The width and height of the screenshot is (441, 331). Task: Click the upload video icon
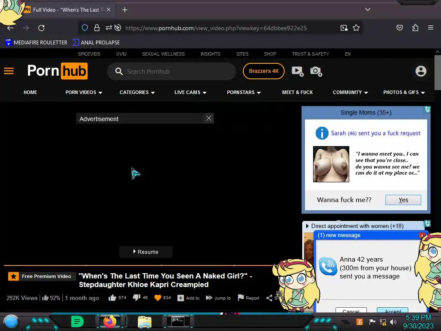pos(298,71)
